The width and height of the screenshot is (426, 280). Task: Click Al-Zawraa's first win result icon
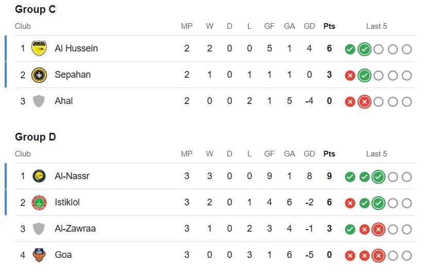click(x=350, y=229)
